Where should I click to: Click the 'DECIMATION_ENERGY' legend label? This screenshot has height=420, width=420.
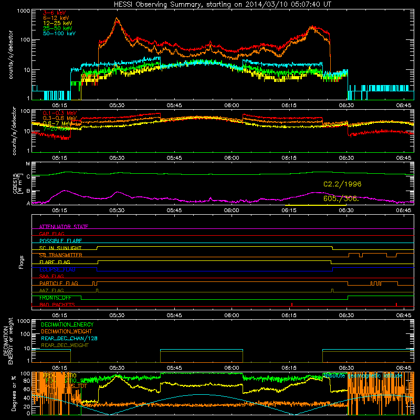tap(67, 324)
